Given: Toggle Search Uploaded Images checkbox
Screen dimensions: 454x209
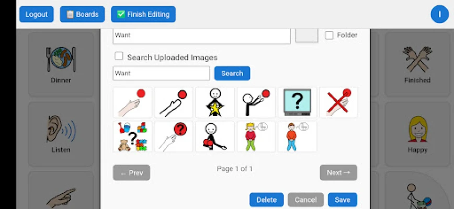Looking at the screenshot, I should (x=119, y=56).
